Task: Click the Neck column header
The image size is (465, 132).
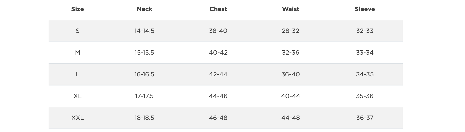Action: [144, 9]
